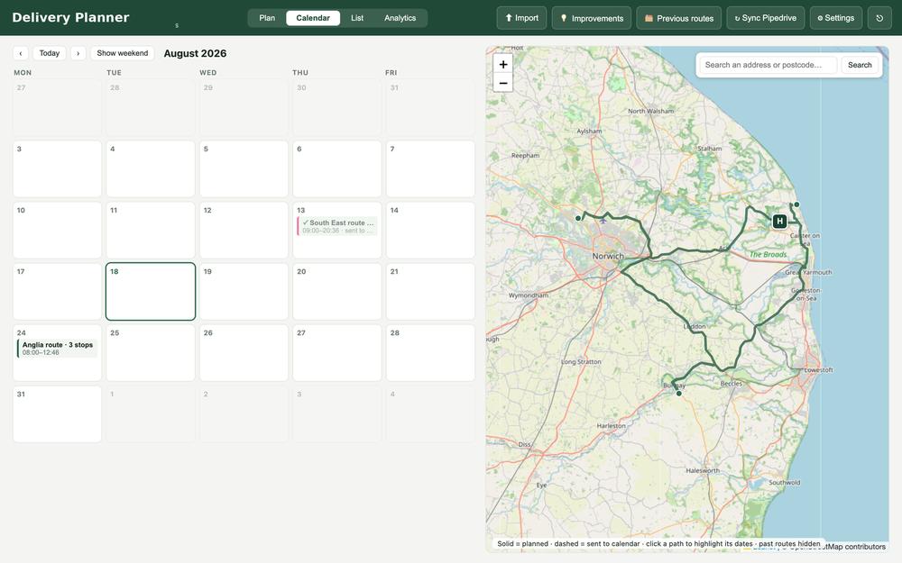
Task: Select calendar day 27
Action: (x=337, y=353)
